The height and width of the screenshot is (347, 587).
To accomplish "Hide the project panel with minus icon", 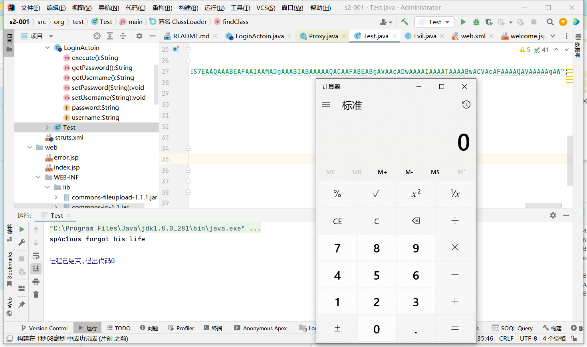I will [152, 36].
